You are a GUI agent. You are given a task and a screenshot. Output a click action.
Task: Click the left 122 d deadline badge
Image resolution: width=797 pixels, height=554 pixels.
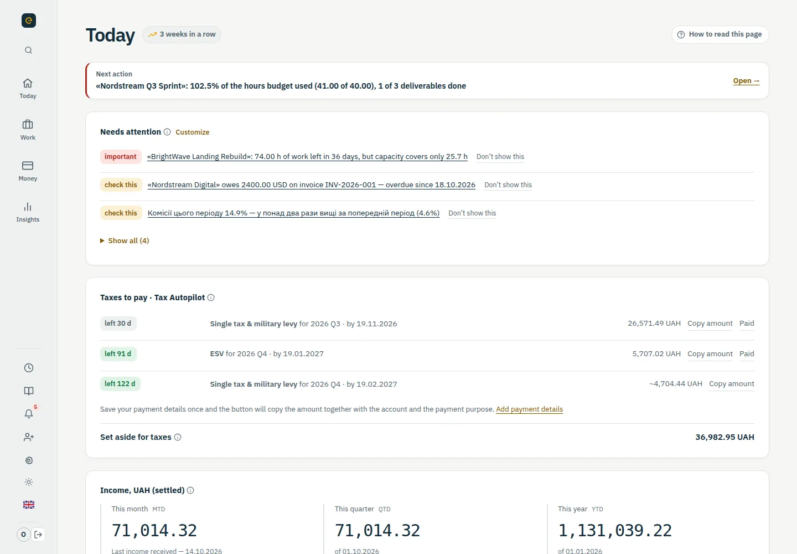pos(120,384)
